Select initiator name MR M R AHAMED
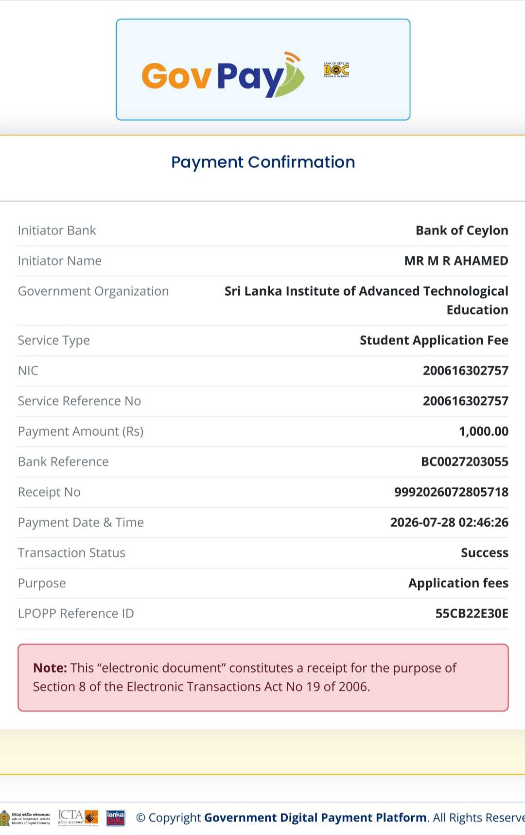This screenshot has height=835, width=525. 456,261
